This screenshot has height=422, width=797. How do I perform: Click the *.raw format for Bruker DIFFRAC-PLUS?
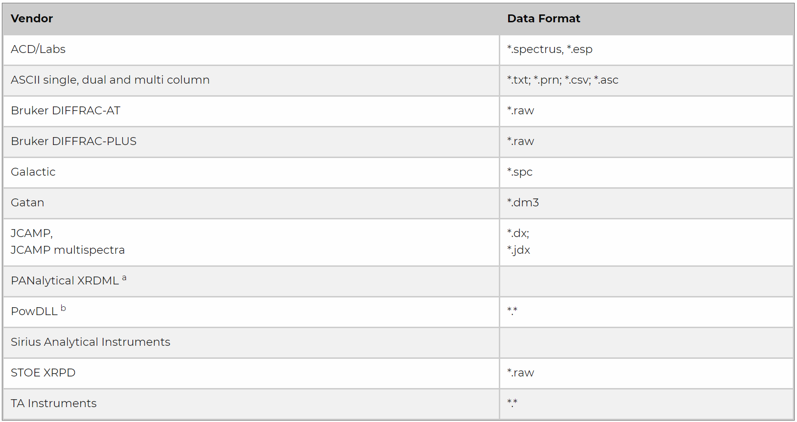point(520,141)
